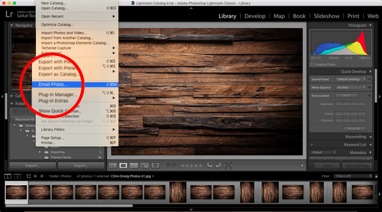Open Compare view (XY) icon
This screenshot has height=212, width=382.
click(x=134, y=166)
